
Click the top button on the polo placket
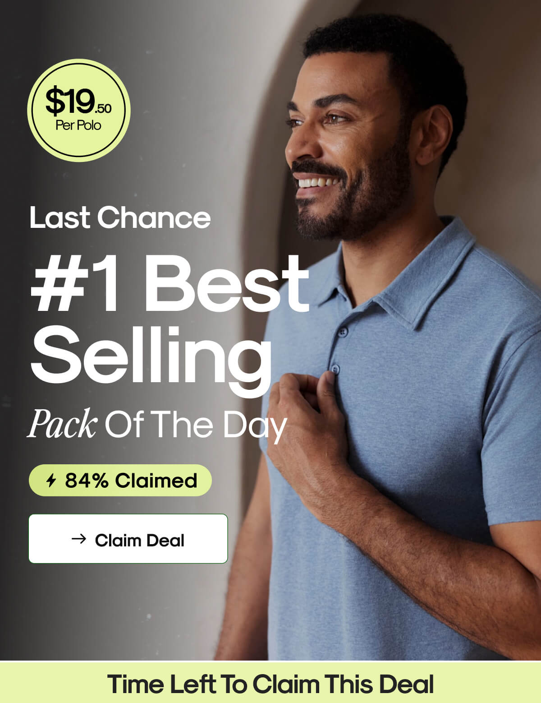(343, 333)
